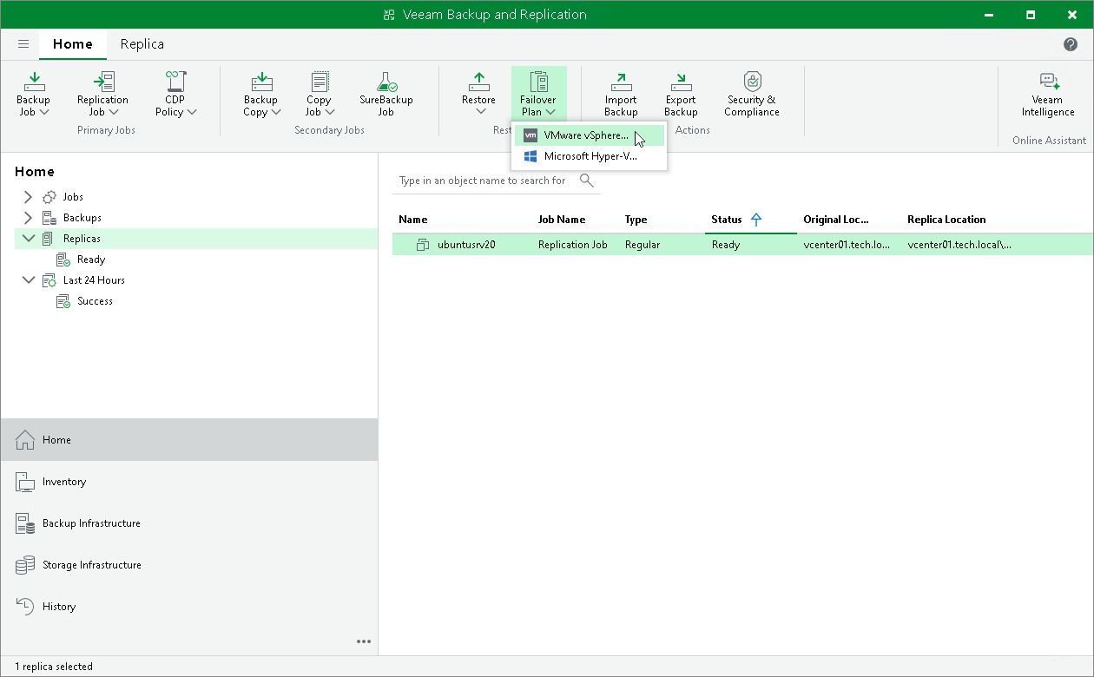Select the Last 24 Hours tree item

[94, 280]
